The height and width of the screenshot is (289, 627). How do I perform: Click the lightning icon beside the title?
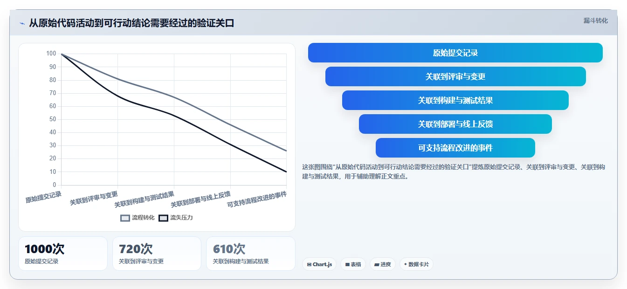pyautogui.click(x=22, y=23)
